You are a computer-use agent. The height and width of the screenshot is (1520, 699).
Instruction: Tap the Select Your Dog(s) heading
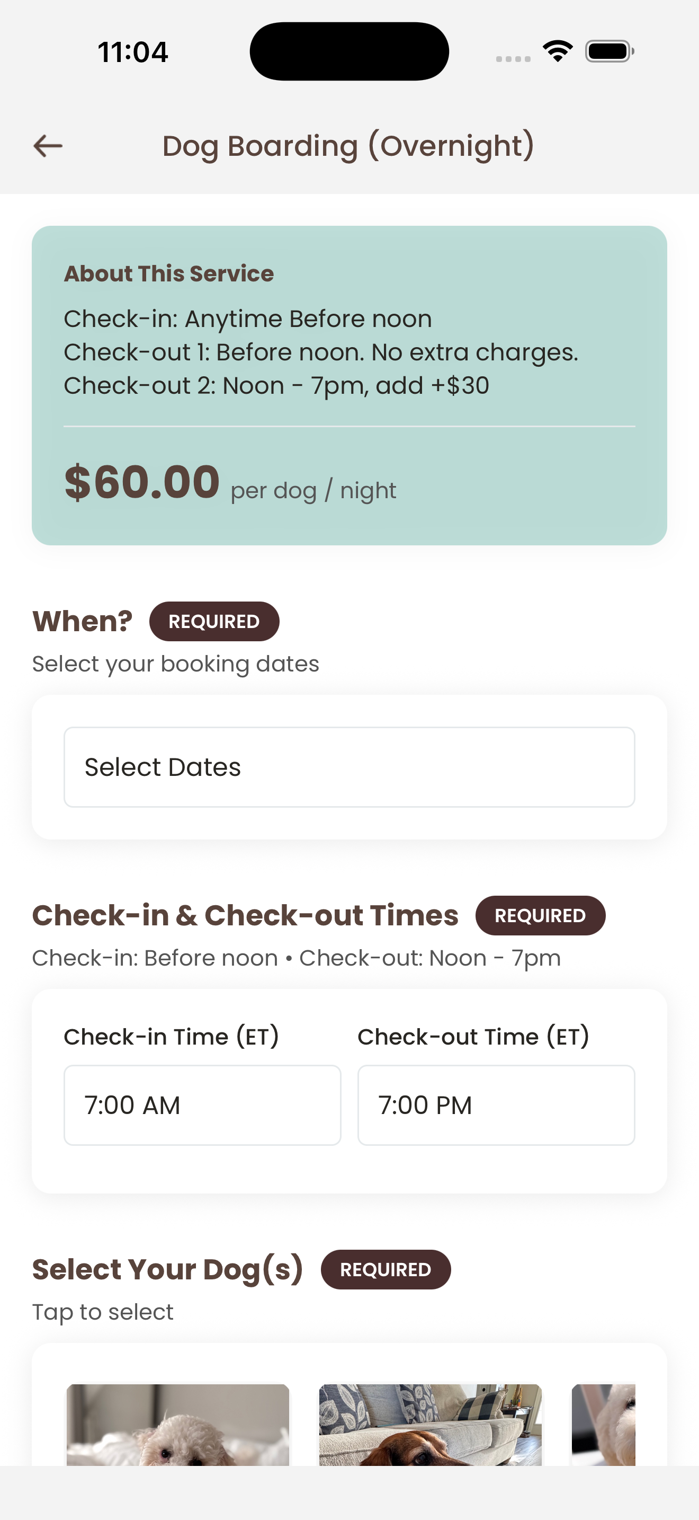click(x=167, y=1269)
